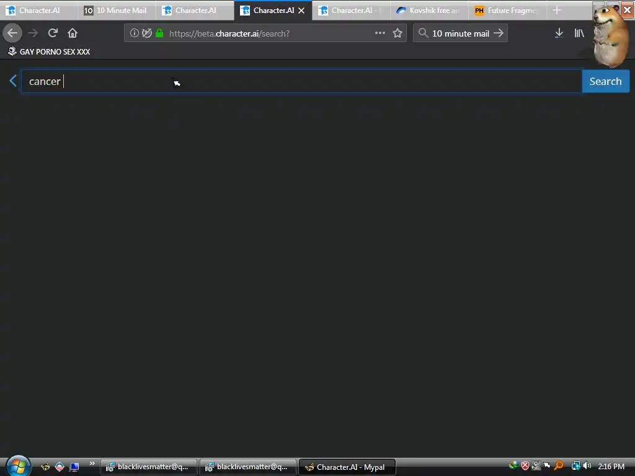
Task: Open the volume speaker tray icon
Action: pyautogui.click(x=587, y=466)
